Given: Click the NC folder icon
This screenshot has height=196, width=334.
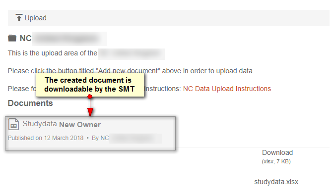Looking at the screenshot, I should (x=12, y=38).
